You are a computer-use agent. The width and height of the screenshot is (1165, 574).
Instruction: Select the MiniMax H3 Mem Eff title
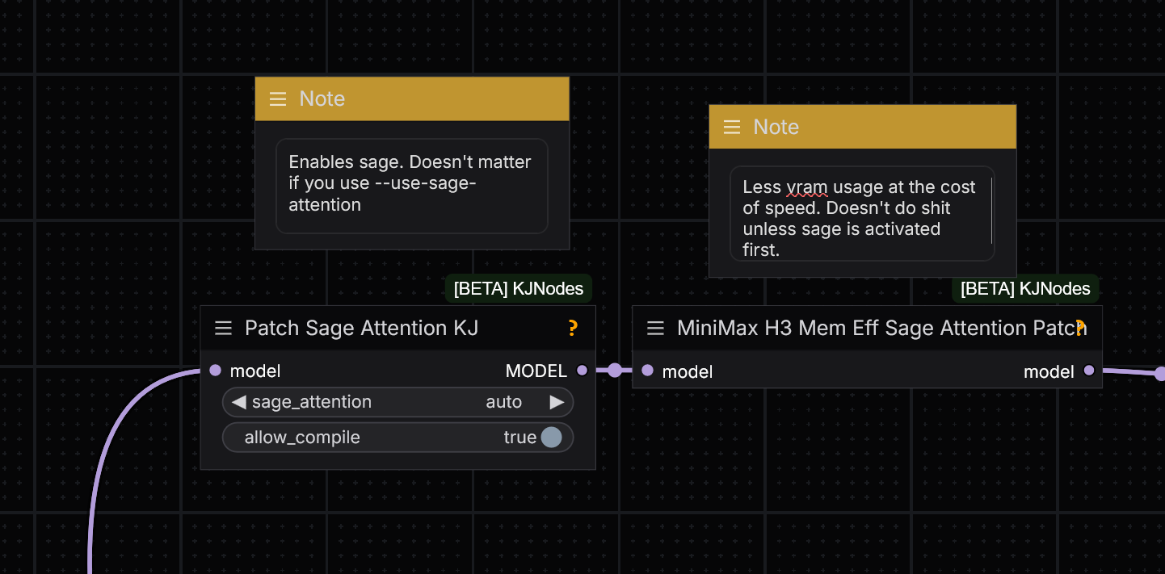(881, 328)
